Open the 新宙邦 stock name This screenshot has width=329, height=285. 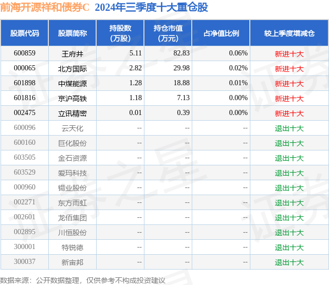[x=72, y=262]
